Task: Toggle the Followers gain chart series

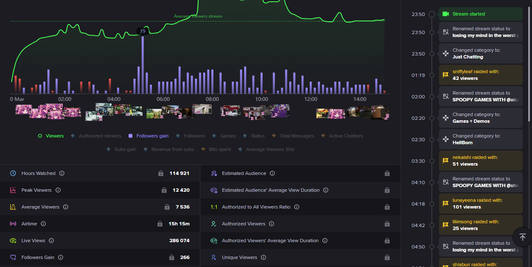Action: [149, 136]
